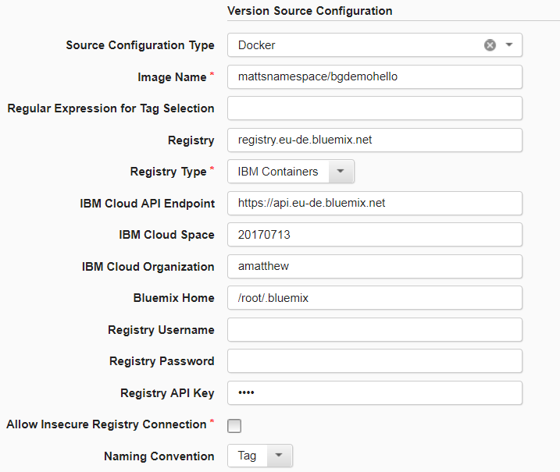Viewport: 560px width, 472px height.
Task: Click the empty Registry Username field
Action: point(374,330)
